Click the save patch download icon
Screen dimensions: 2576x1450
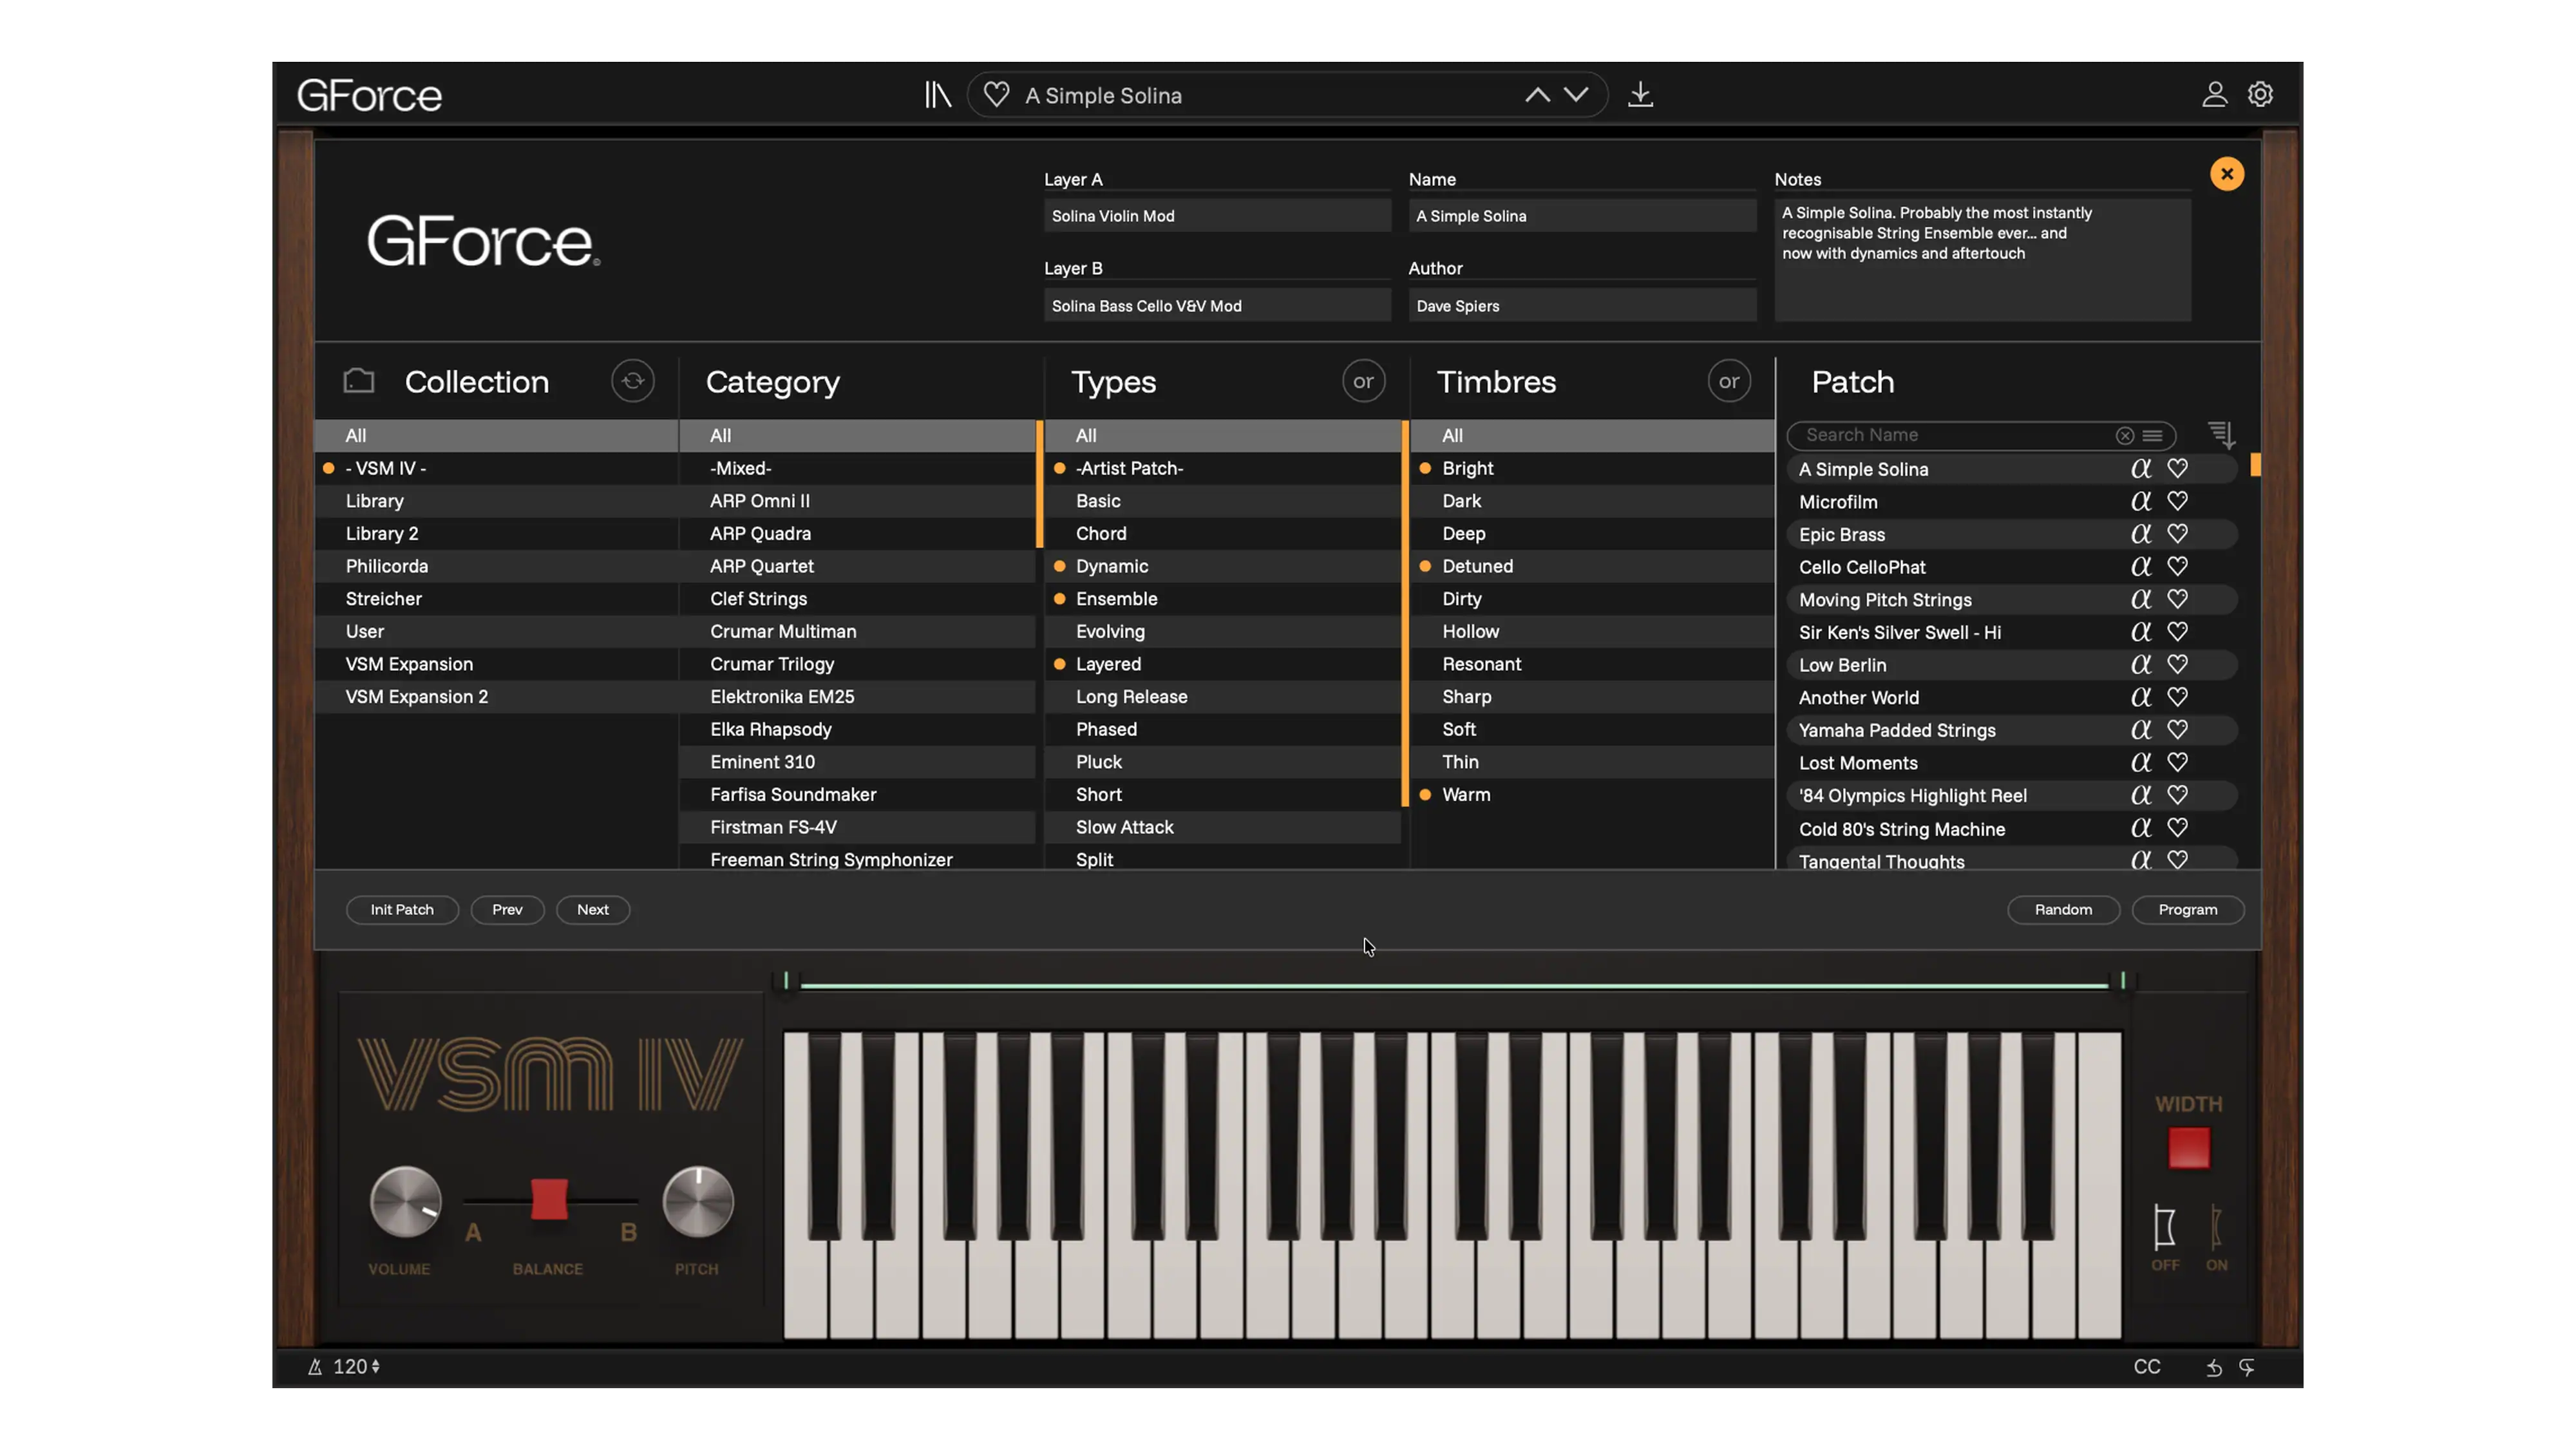click(x=1640, y=95)
